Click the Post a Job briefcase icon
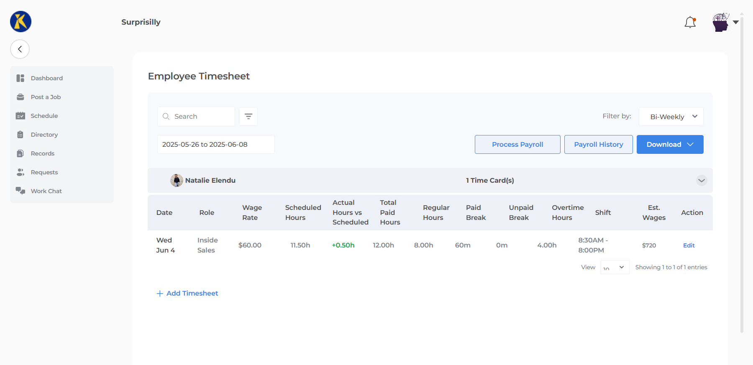The height and width of the screenshot is (365, 753). 20,97
